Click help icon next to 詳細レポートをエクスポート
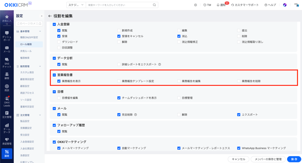 (x=160, y=64)
